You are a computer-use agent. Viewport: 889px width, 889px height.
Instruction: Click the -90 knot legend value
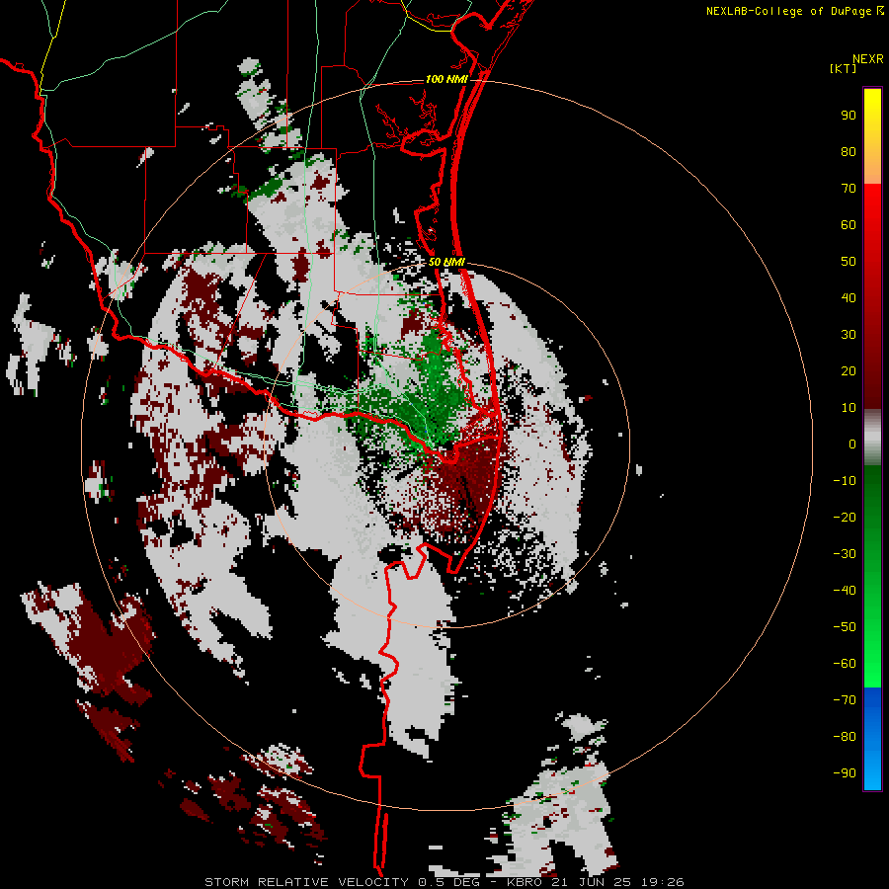(x=845, y=773)
